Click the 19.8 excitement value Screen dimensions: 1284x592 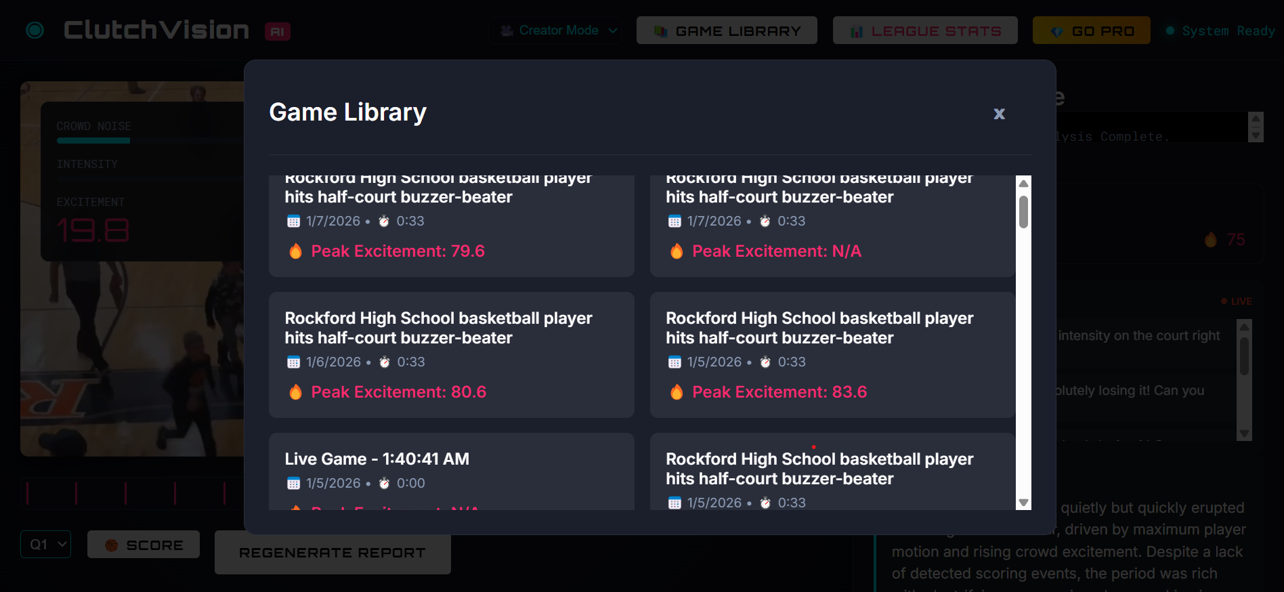click(x=93, y=230)
